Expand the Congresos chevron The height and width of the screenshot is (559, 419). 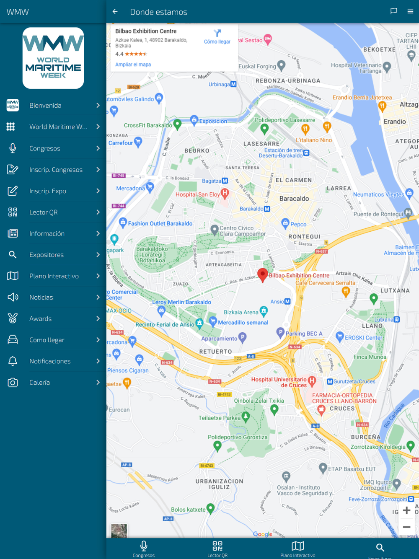pos(98,148)
